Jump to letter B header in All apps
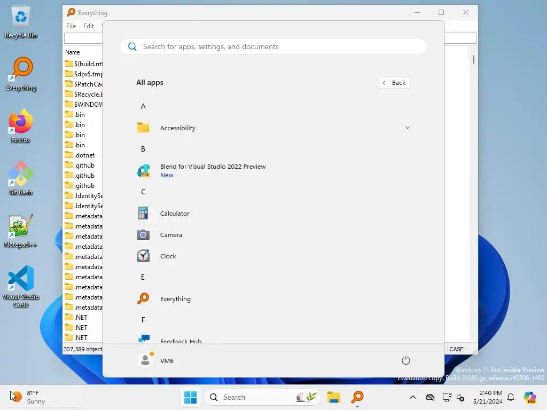 pos(143,149)
